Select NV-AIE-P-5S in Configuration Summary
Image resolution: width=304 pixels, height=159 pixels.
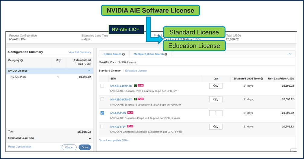[x=18, y=77]
